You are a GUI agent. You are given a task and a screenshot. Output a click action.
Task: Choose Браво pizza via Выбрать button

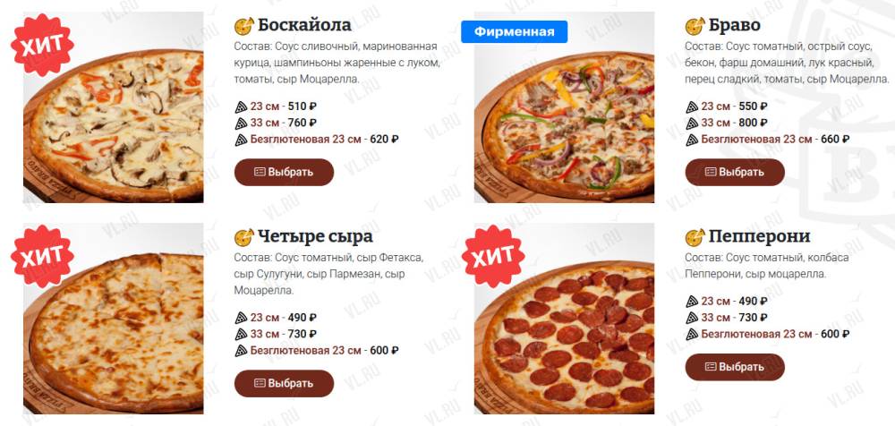point(735,172)
